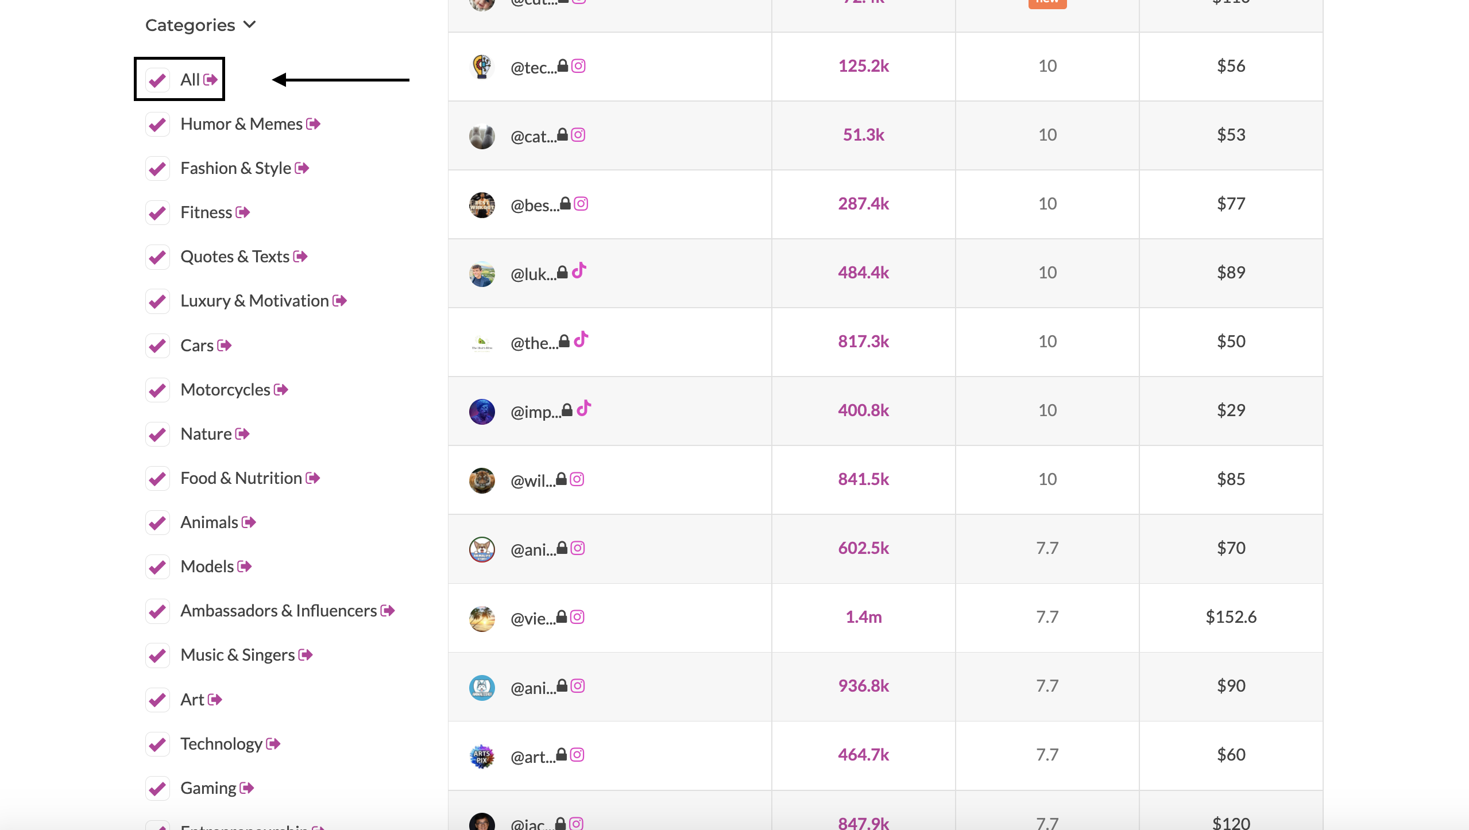
Task: Click the 1.4m followers count for @vie
Action: click(x=863, y=617)
